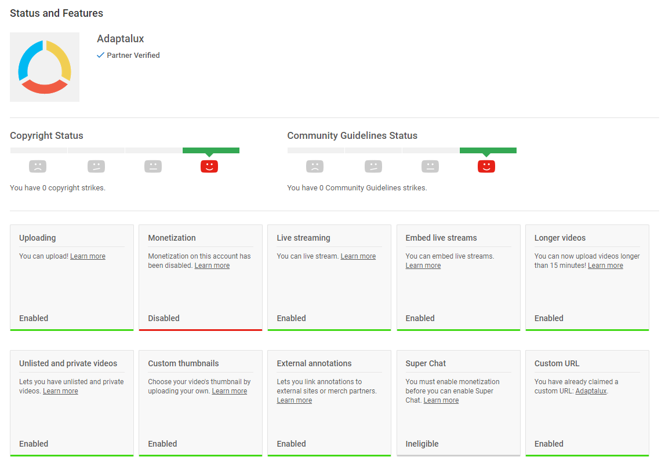Click the red happy face under Community Guidelines Status
665x464 pixels.
point(486,167)
